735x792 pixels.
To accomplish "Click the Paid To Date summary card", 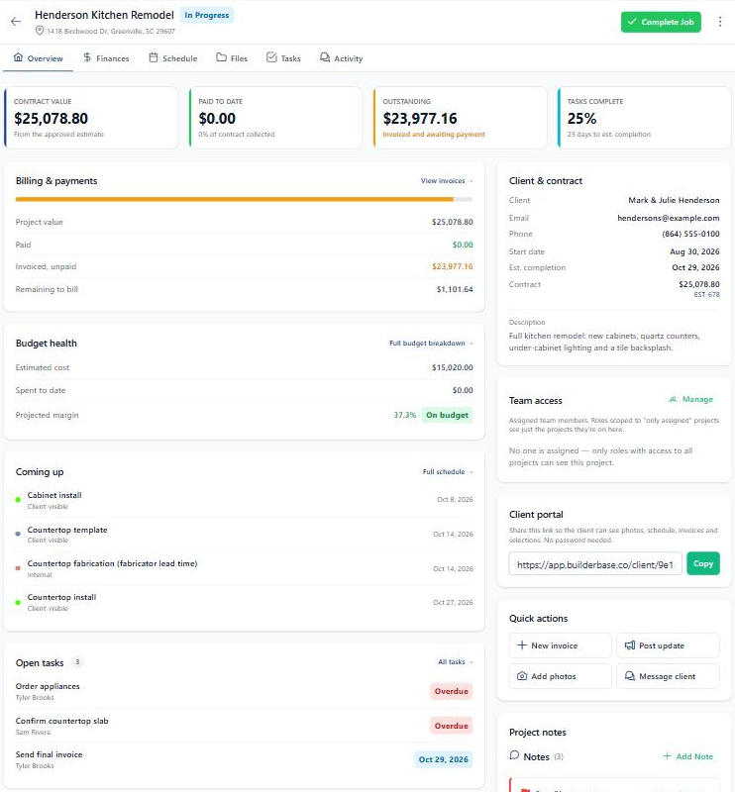I will pos(275,118).
